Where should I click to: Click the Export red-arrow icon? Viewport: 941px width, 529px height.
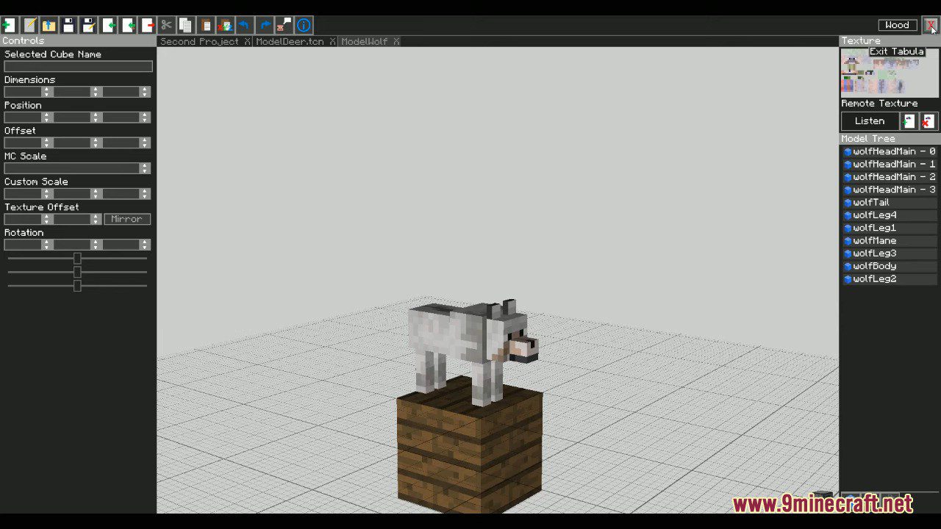pyautogui.click(x=147, y=25)
